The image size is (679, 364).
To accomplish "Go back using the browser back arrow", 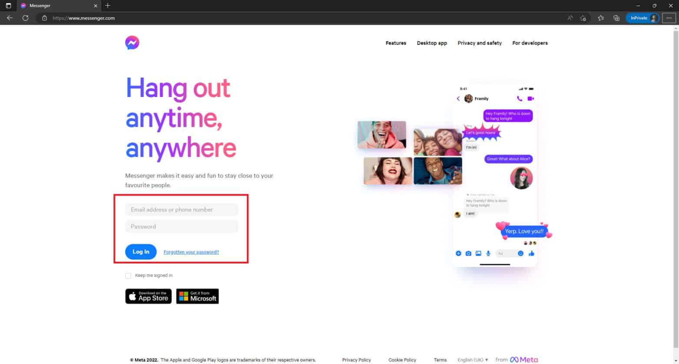I will [10, 18].
